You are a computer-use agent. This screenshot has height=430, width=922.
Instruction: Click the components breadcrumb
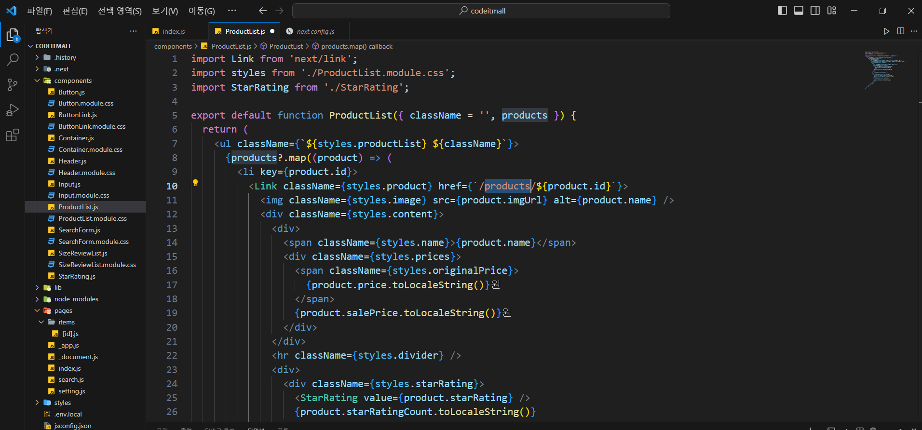[x=173, y=46]
